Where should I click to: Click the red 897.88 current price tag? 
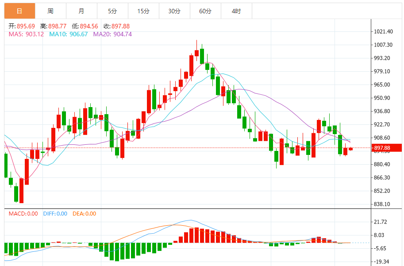387,148
